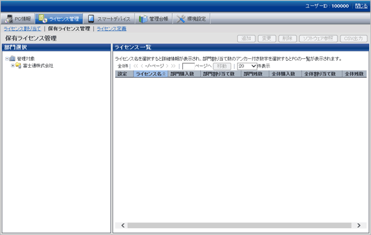Open the ライセンス割り当て link

pyautogui.click(x=22, y=29)
